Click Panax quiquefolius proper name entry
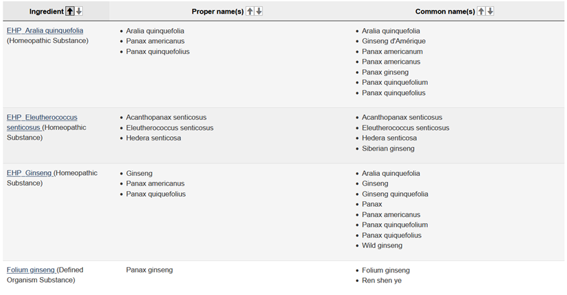 [156, 194]
